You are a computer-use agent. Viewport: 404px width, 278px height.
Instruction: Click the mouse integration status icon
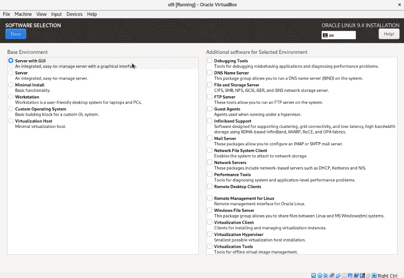click(x=368, y=275)
